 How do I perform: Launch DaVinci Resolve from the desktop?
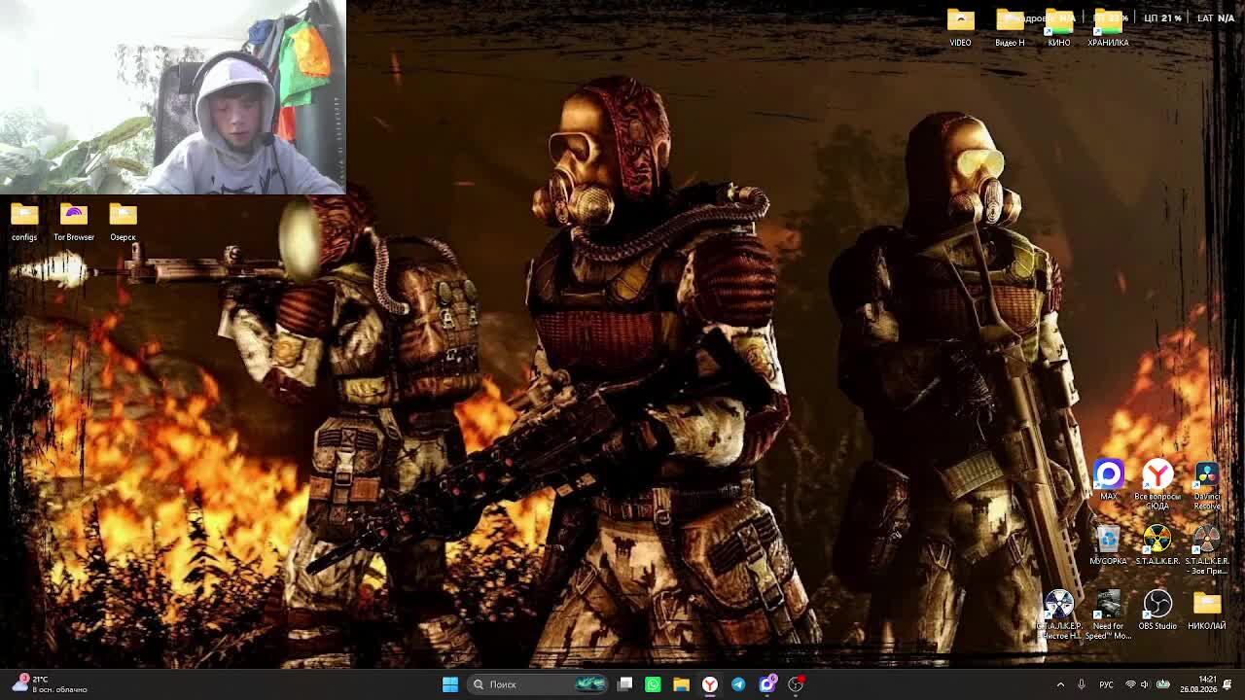pos(1207,484)
